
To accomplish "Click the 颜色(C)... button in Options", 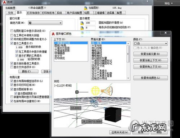I will pyautogui.click(x=28, y=72).
